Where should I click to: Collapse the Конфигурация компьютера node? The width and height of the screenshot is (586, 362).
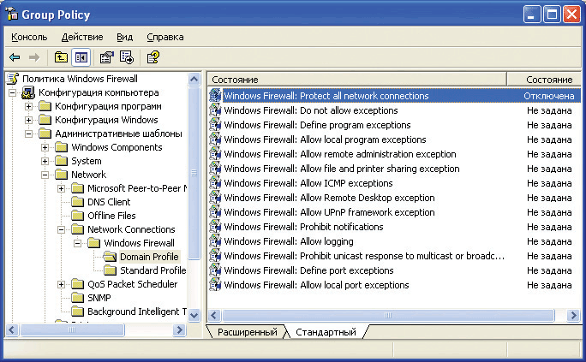tap(12, 92)
